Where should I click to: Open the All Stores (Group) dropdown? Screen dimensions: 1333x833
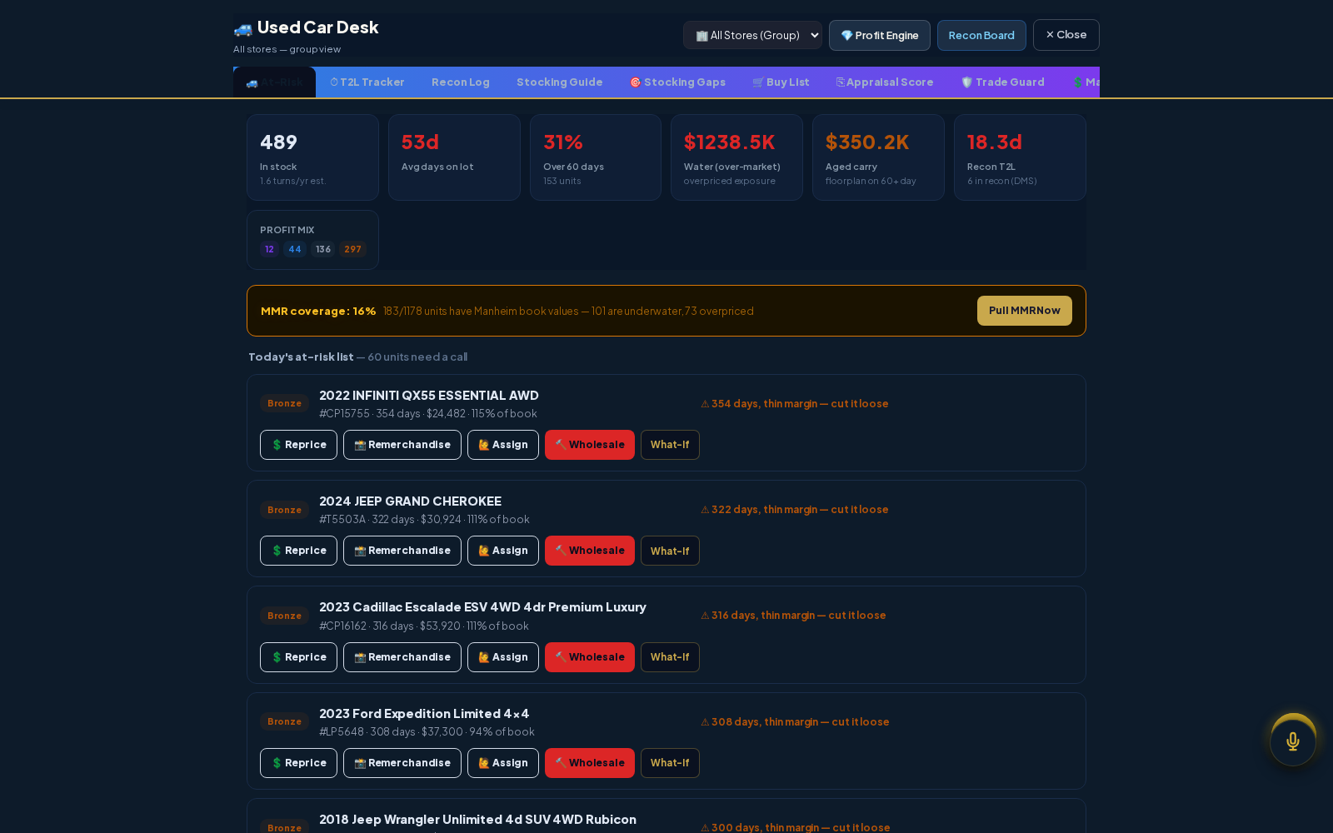click(752, 35)
